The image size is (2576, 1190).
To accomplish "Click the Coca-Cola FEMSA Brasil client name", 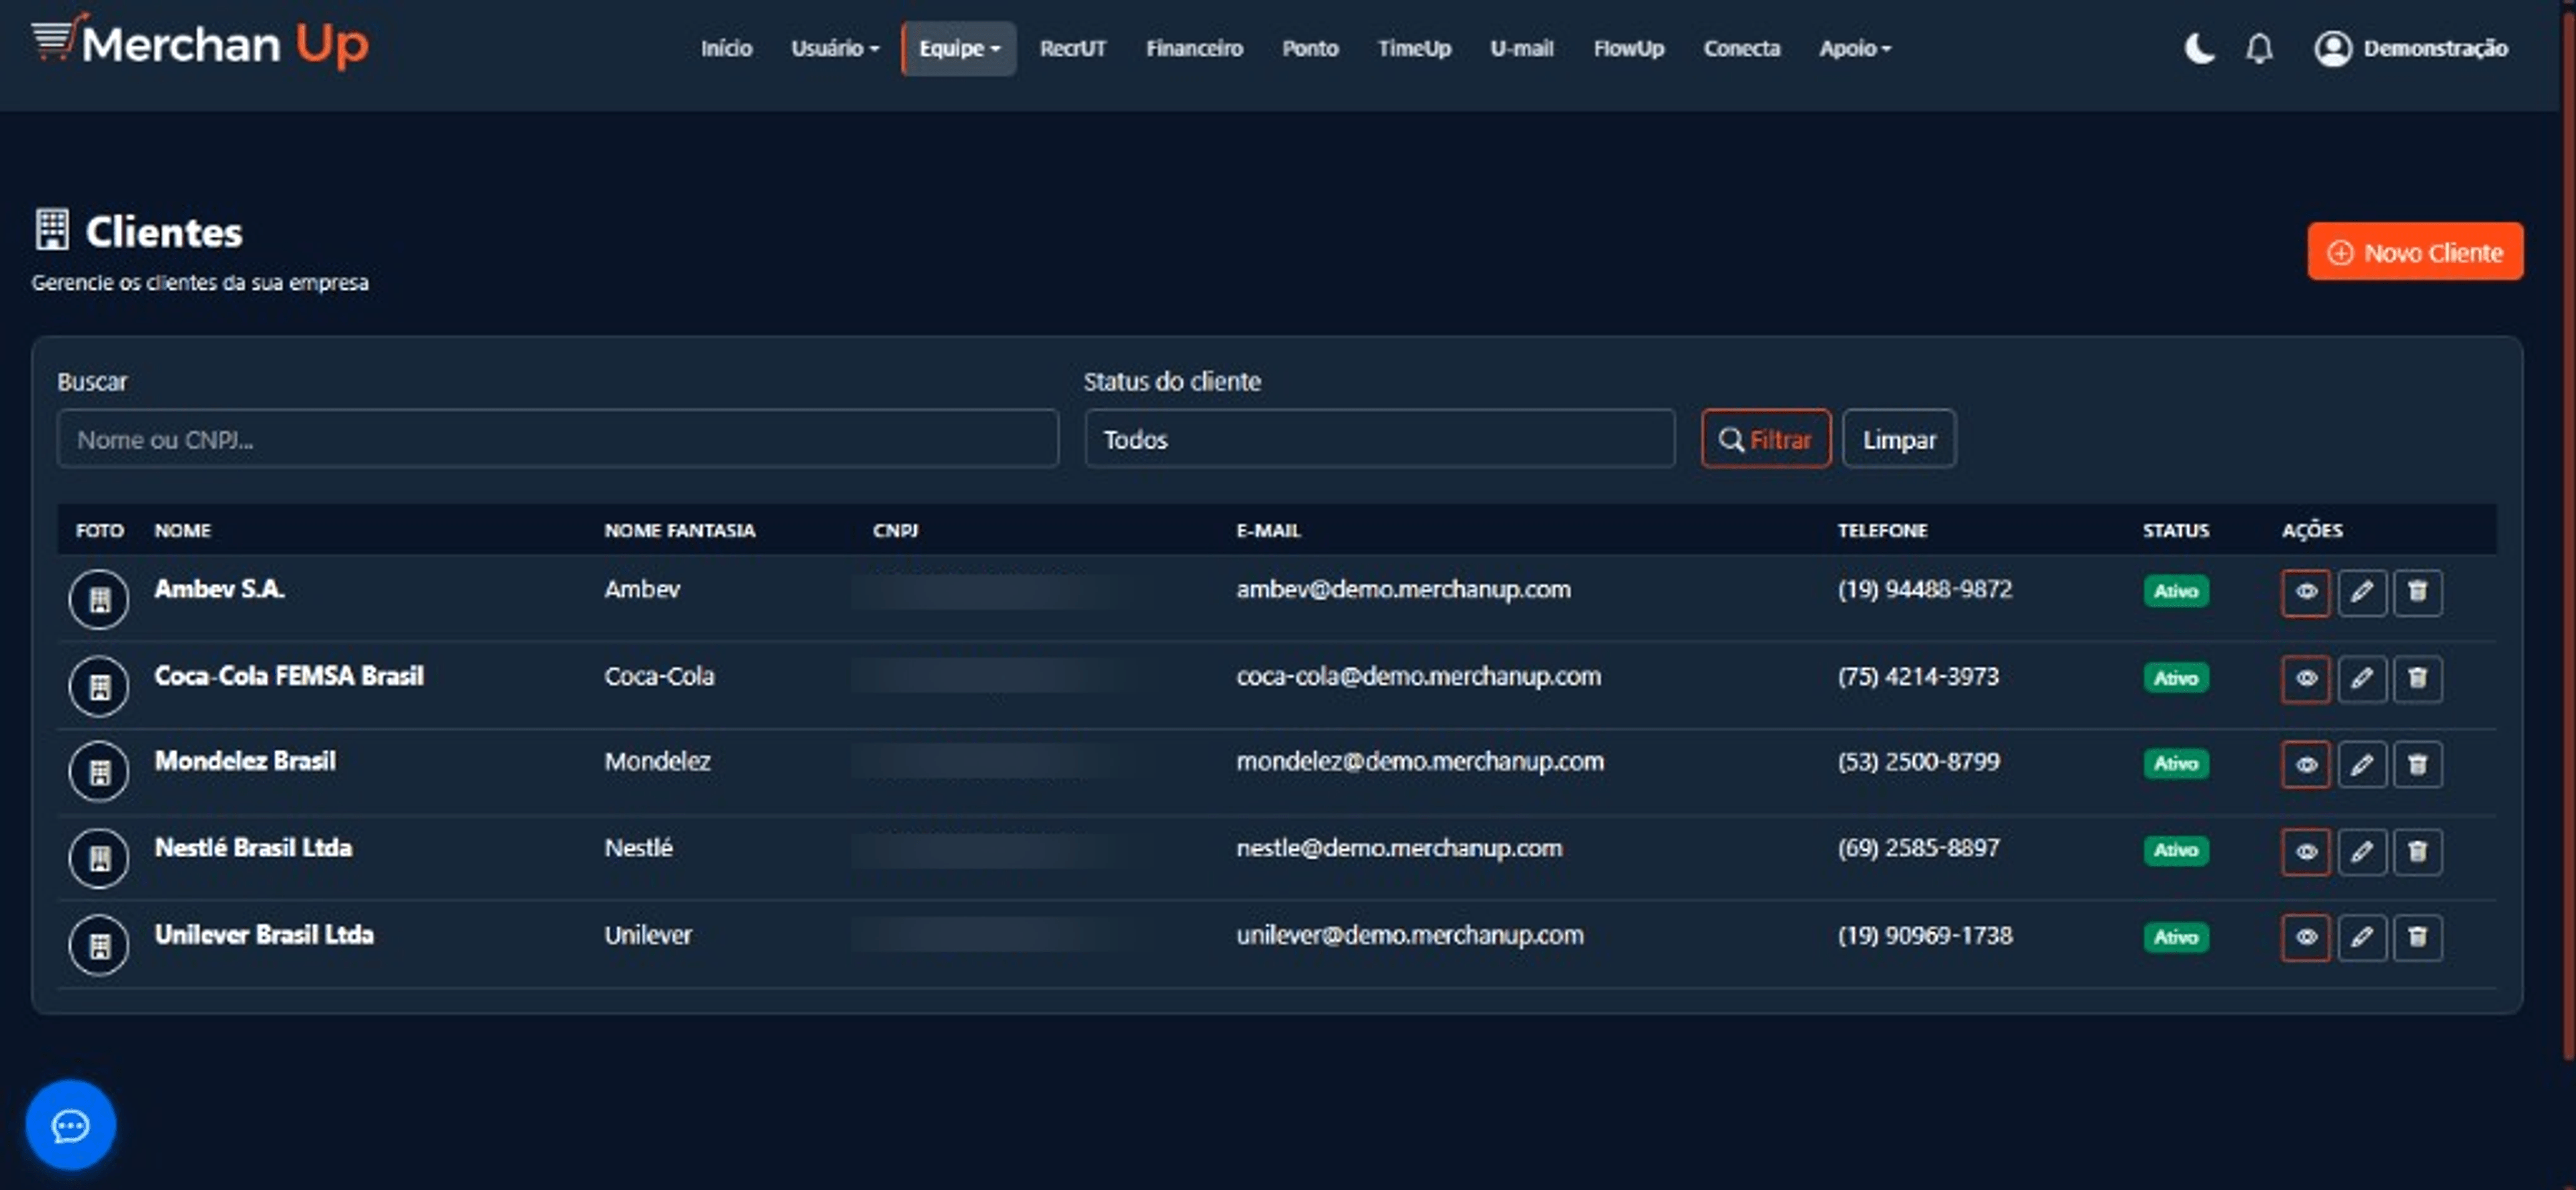I will pos(289,676).
